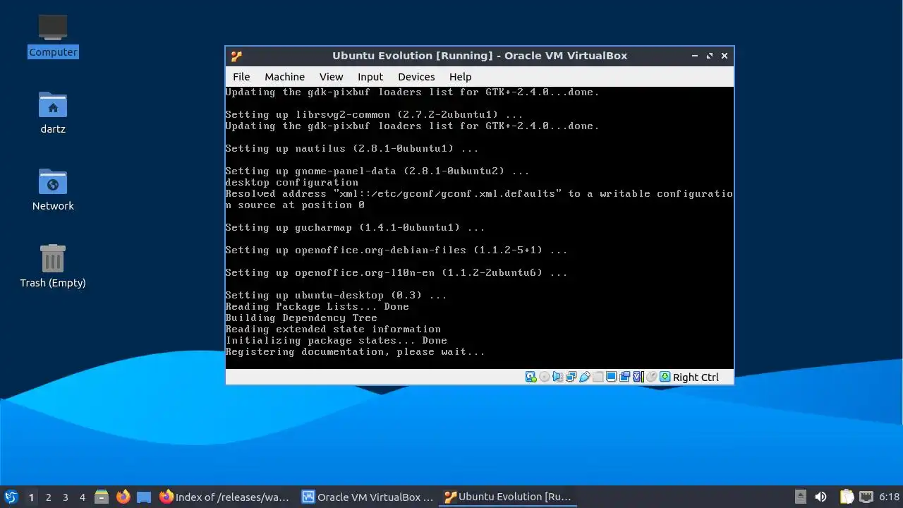Launch Firefox from panel quicklaunch
This screenshot has width=903, height=508.
tap(123, 497)
